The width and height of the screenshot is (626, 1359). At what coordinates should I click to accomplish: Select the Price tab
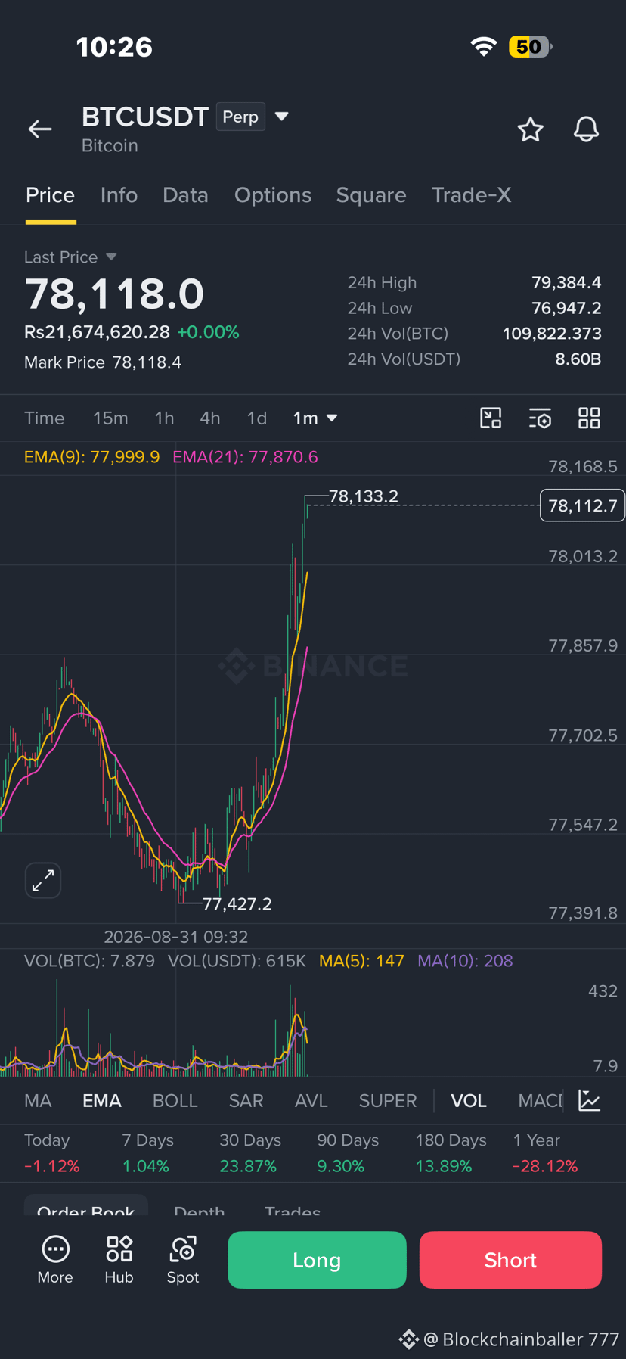51,195
